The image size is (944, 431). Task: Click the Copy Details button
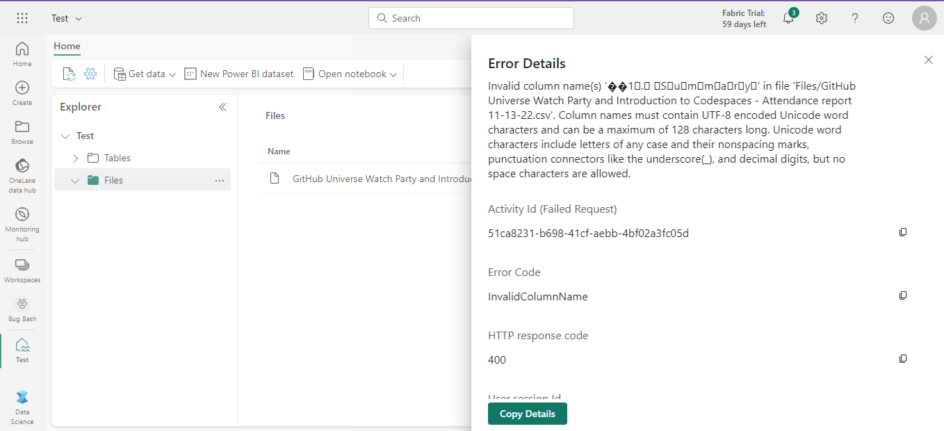coord(527,413)
